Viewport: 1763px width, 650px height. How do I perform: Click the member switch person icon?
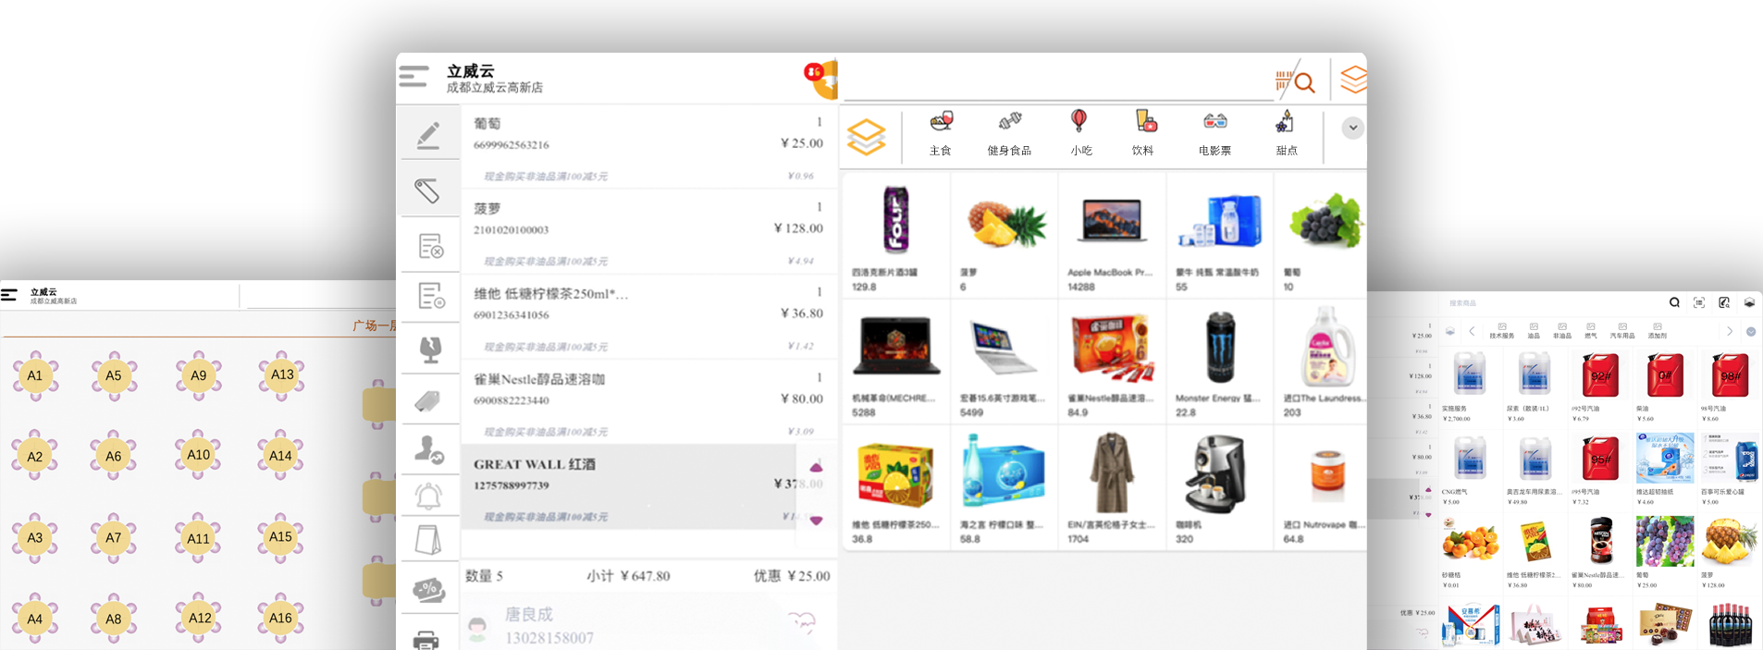428,449
